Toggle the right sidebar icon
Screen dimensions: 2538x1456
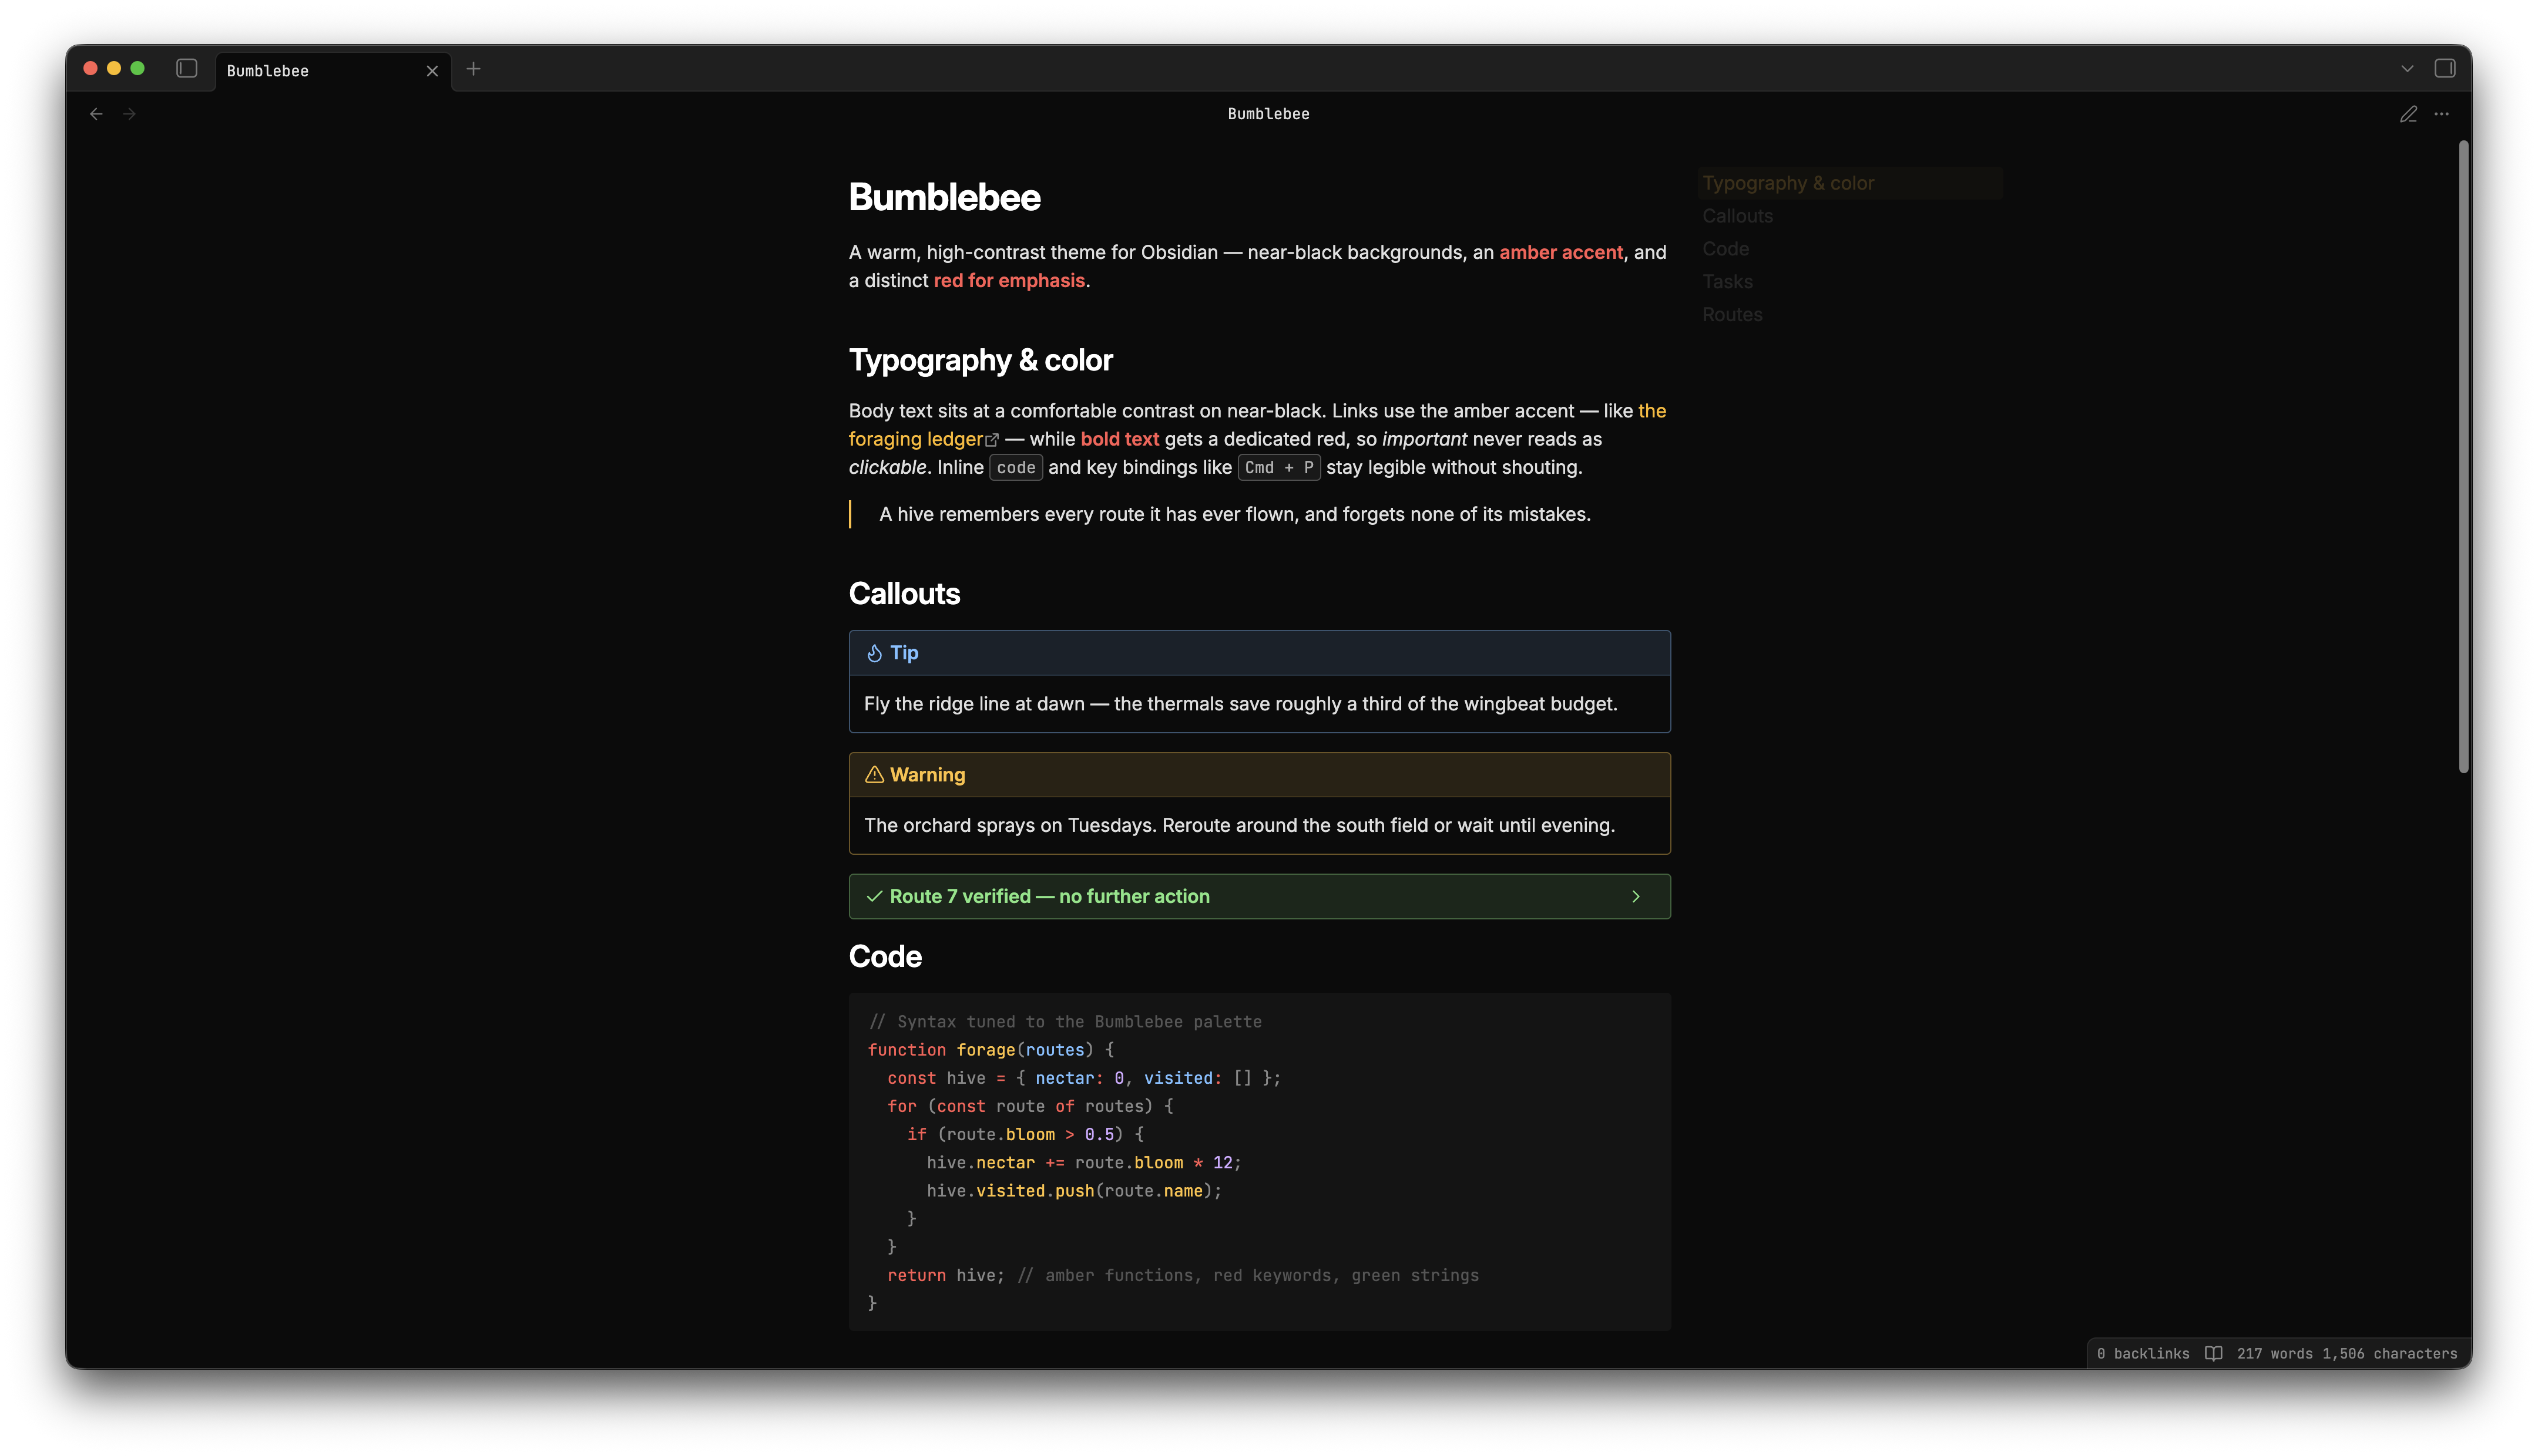coord(2444,69)
